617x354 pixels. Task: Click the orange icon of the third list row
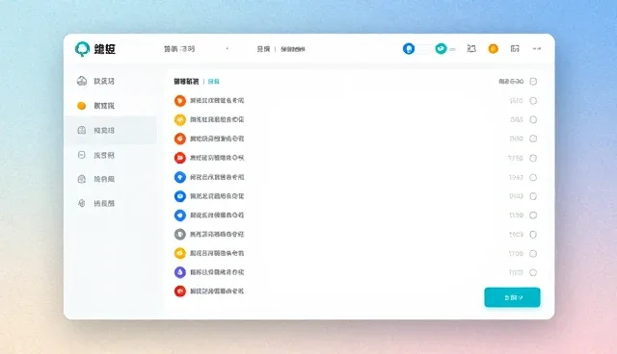pos(180,139)
